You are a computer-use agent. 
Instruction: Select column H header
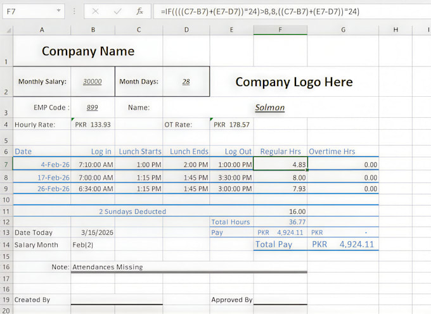[x=396, y=30]
